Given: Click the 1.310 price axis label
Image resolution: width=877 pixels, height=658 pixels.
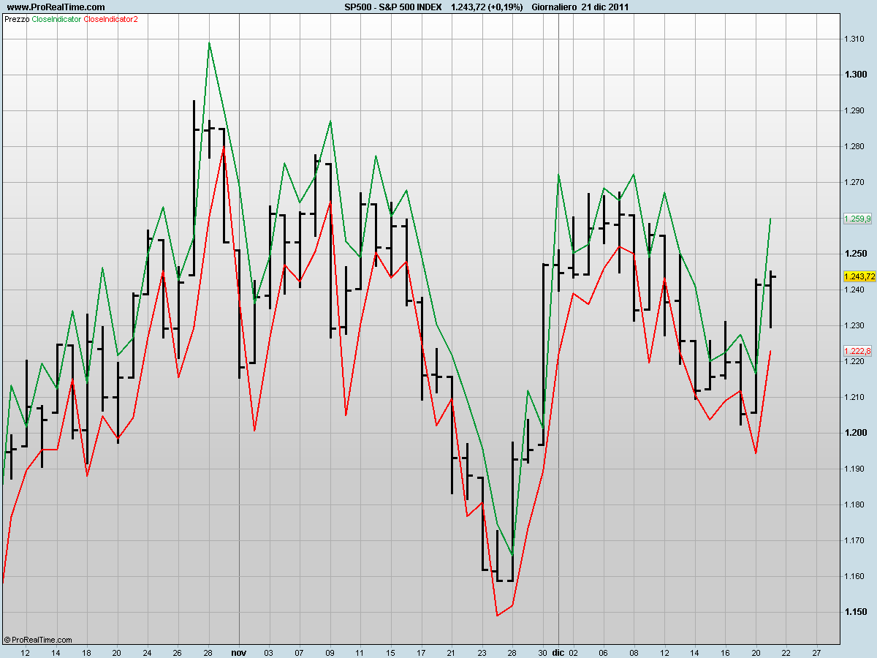Looking at the screenshot, I should coord(855,39).
